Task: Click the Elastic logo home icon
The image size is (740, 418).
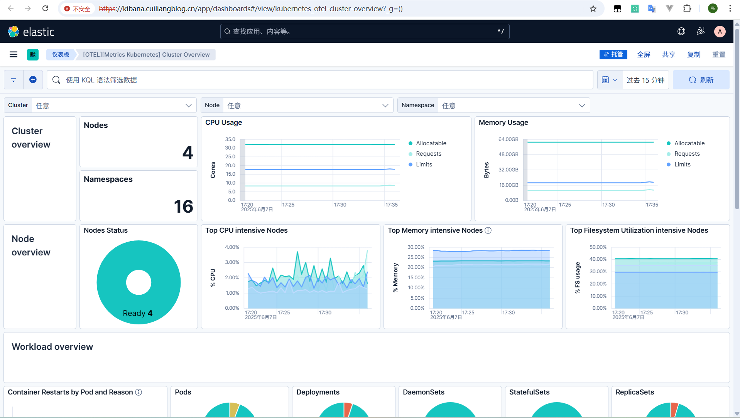Action: pyautogui.click(x=14, y=32)
